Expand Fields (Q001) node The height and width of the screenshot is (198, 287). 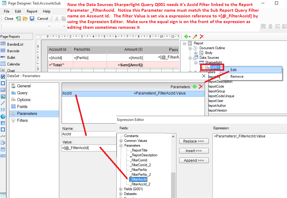pos(121,189)
